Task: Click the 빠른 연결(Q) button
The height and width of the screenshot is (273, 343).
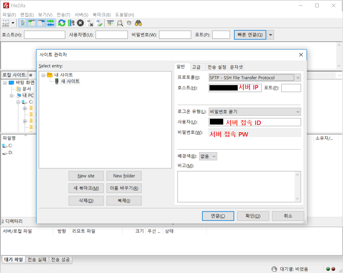Action: pyautogui.click(x=250, y=35)
